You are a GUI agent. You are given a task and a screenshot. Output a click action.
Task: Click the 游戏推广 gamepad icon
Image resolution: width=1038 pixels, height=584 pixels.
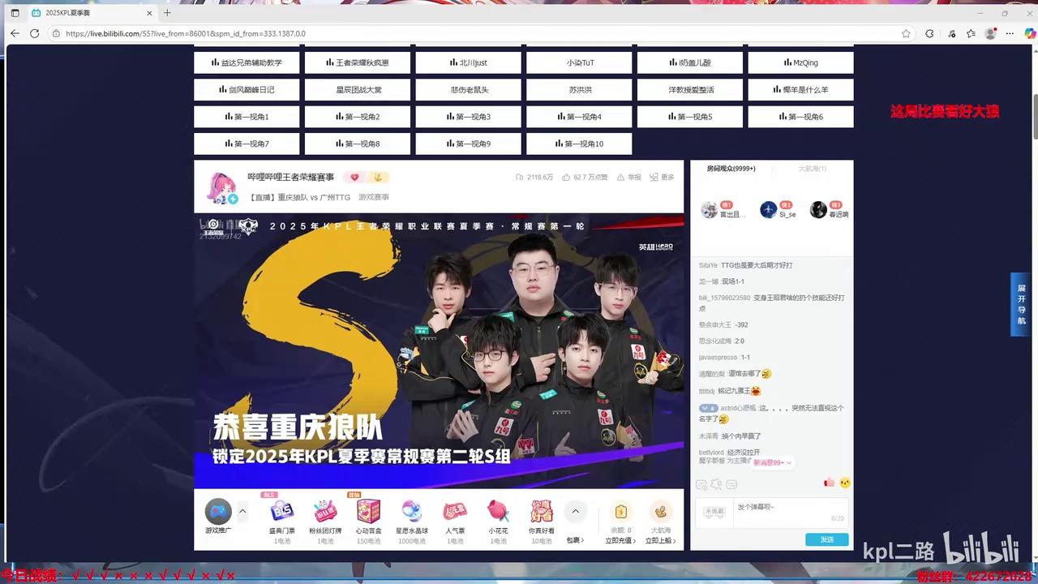[218, 511]
